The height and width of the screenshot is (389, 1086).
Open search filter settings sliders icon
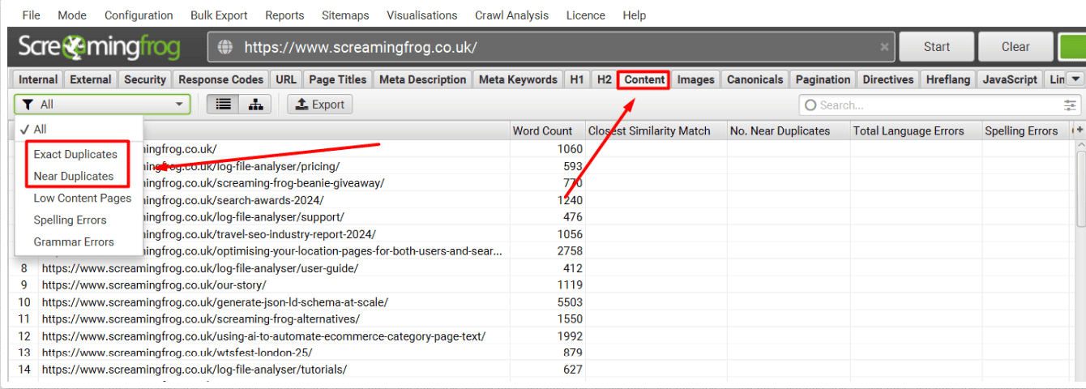[x=1071, y=105]
